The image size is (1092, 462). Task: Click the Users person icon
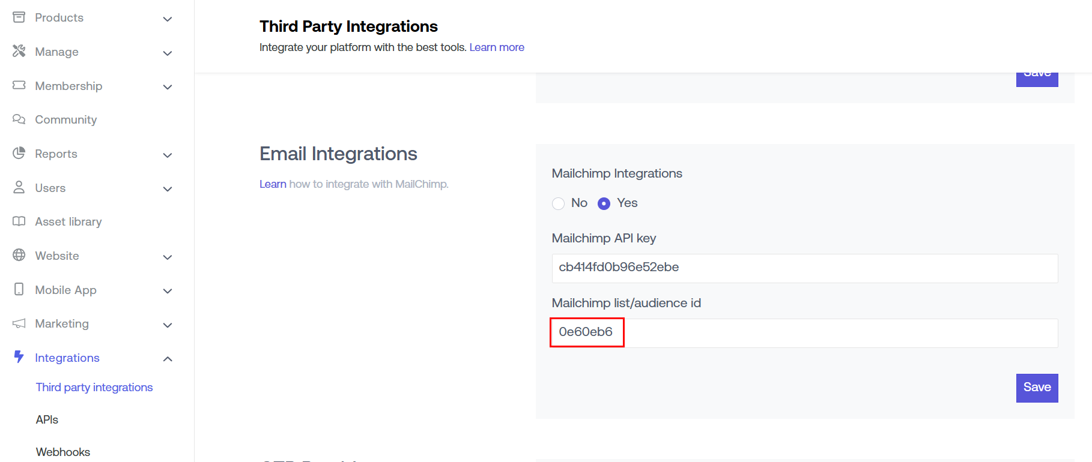tap(19, 188)
